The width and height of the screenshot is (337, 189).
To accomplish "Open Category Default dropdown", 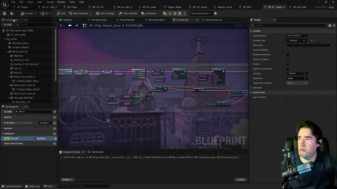I will click(297, 73).
